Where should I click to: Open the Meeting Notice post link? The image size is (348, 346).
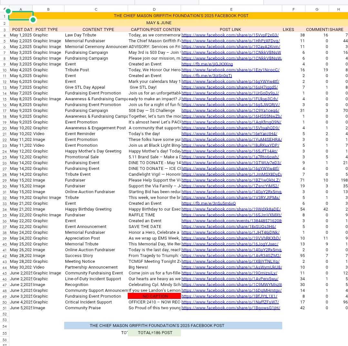pyautogui.click(x=230, y=262)
